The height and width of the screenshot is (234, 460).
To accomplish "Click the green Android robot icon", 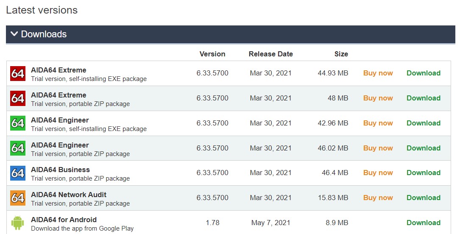I will point(18,223).
